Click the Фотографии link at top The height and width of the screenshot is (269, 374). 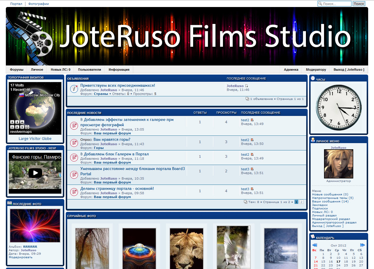tap(39, 4)
